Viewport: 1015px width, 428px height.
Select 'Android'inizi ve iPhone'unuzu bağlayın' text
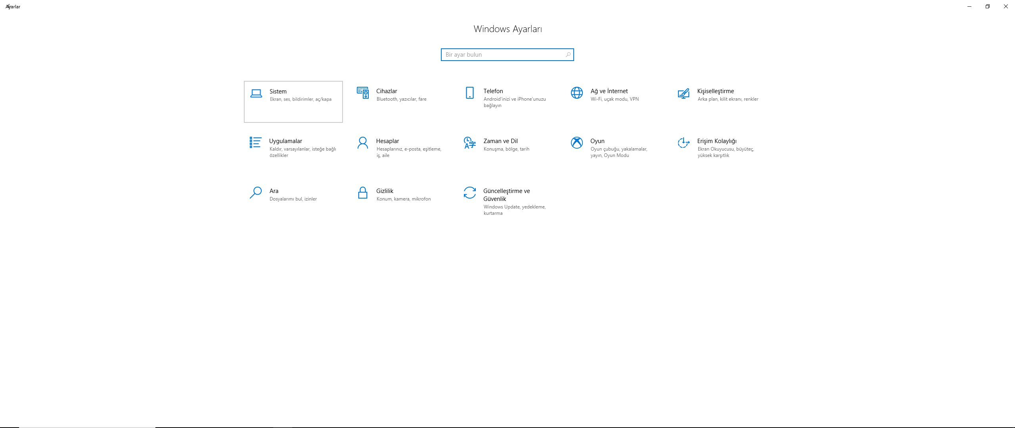(515, 102)
